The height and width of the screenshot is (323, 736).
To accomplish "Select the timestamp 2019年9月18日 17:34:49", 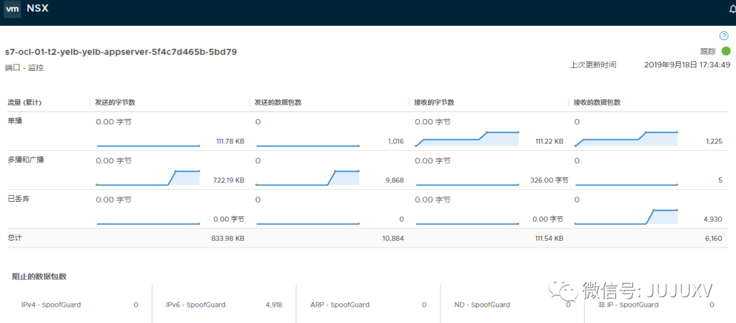I will [687, 65].
